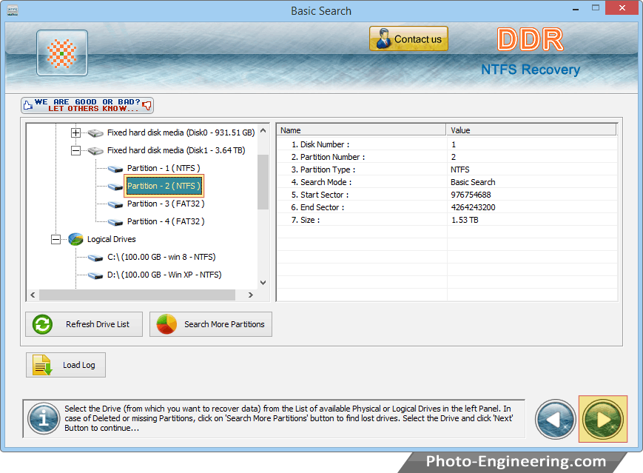Click the Logical Drives globe icon
The image size is (643, 473).
(x=75, y=239)
